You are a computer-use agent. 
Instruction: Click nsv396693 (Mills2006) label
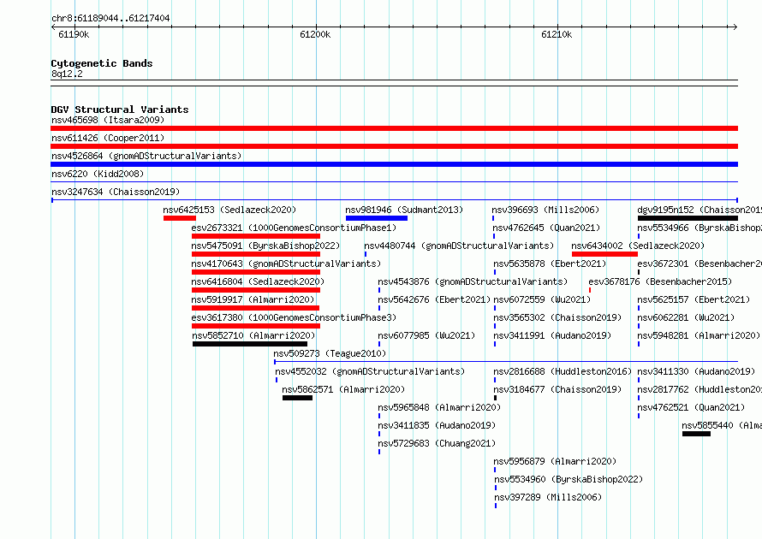(x=545, y=210)
